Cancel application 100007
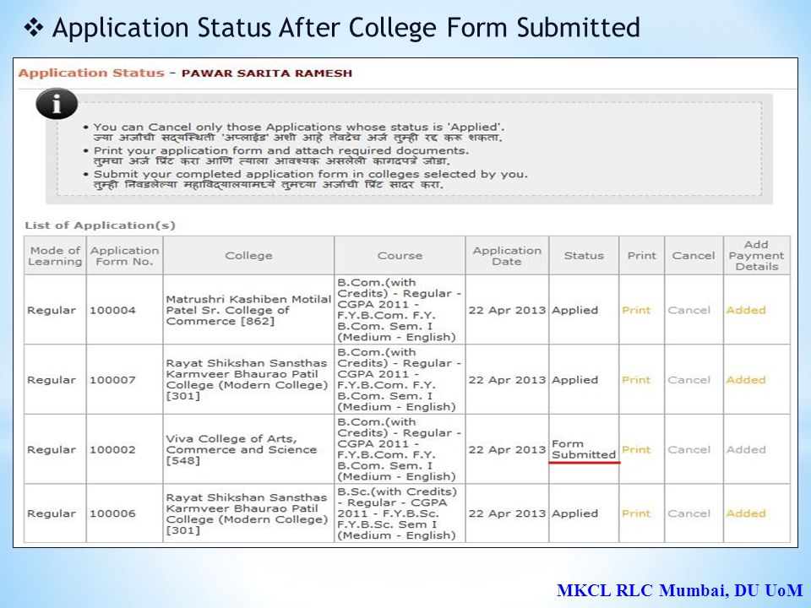811x608 pixels. click(689, 379)
